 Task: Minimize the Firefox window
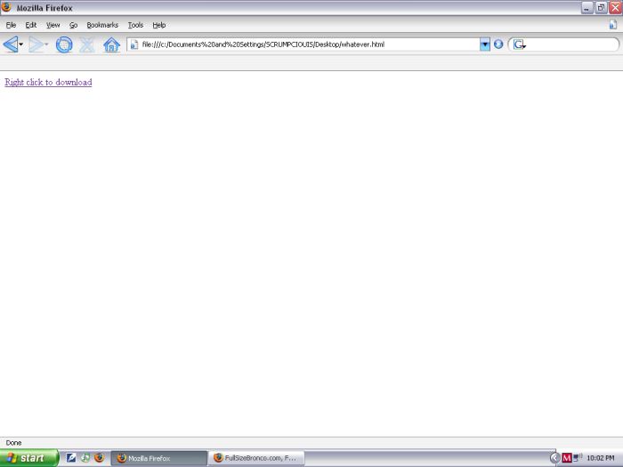pos(587,7)
